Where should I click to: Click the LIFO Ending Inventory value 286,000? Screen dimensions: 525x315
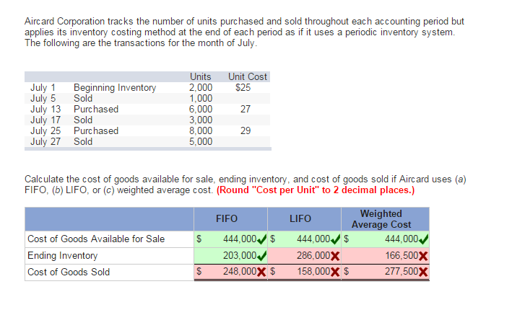coord(313,256)
